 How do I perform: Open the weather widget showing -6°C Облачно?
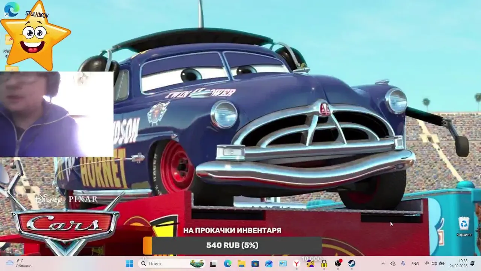[x=19, y=263]
